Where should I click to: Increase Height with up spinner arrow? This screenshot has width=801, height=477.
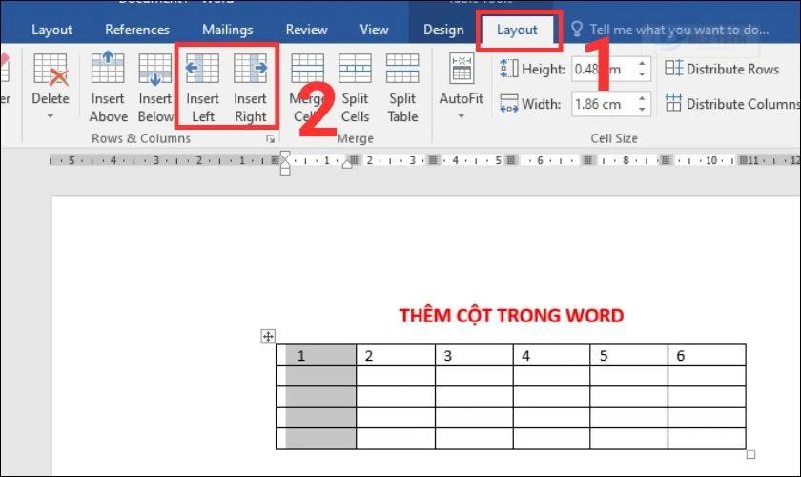click(x=642, y=63)
